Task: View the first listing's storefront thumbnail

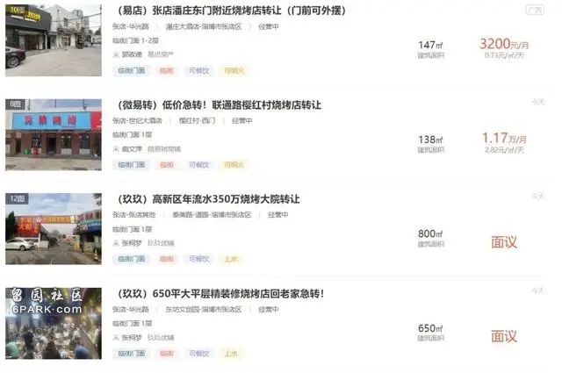Action: (54, 40)
